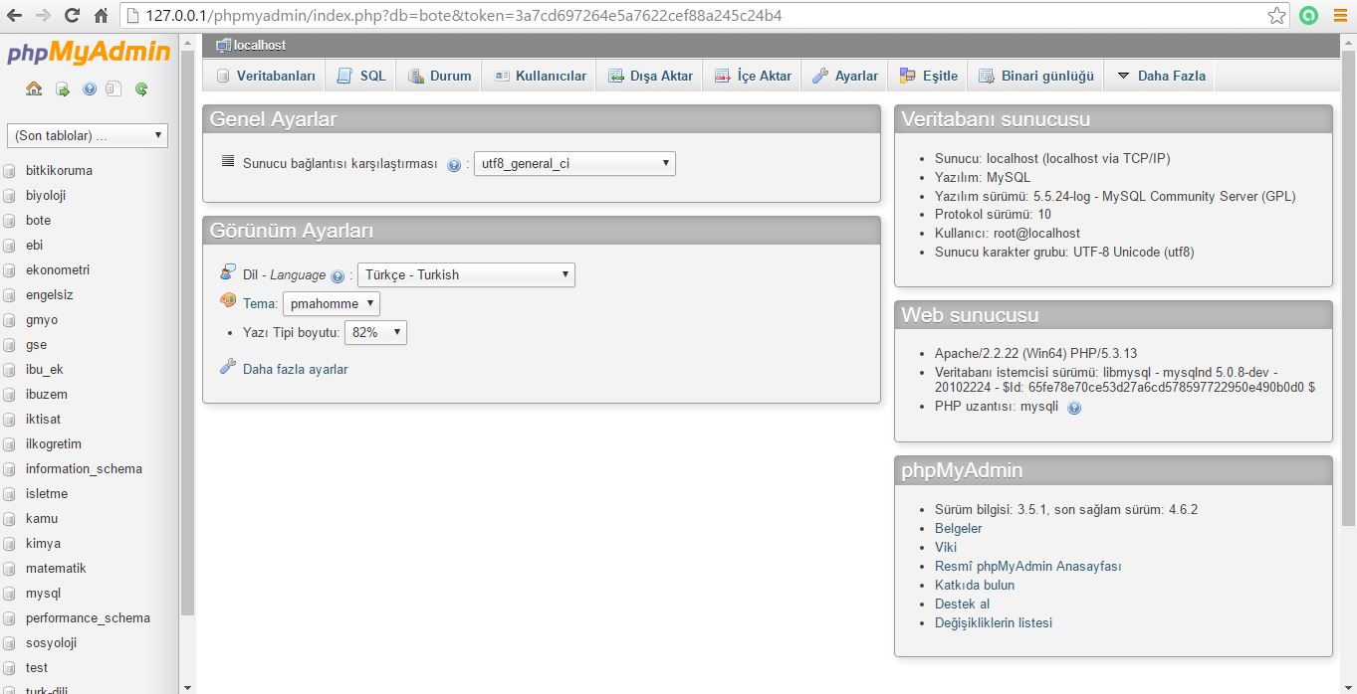
Task: Open the Binari günlüğü tab
Action: pos(1036,76)
